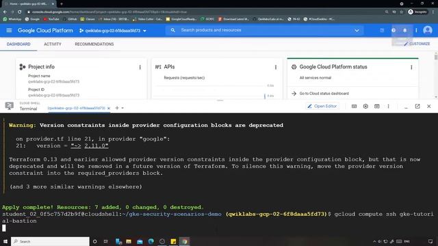Add a new Cloud Shell terminal tab

pyautogui.click(x=117, y=108)
